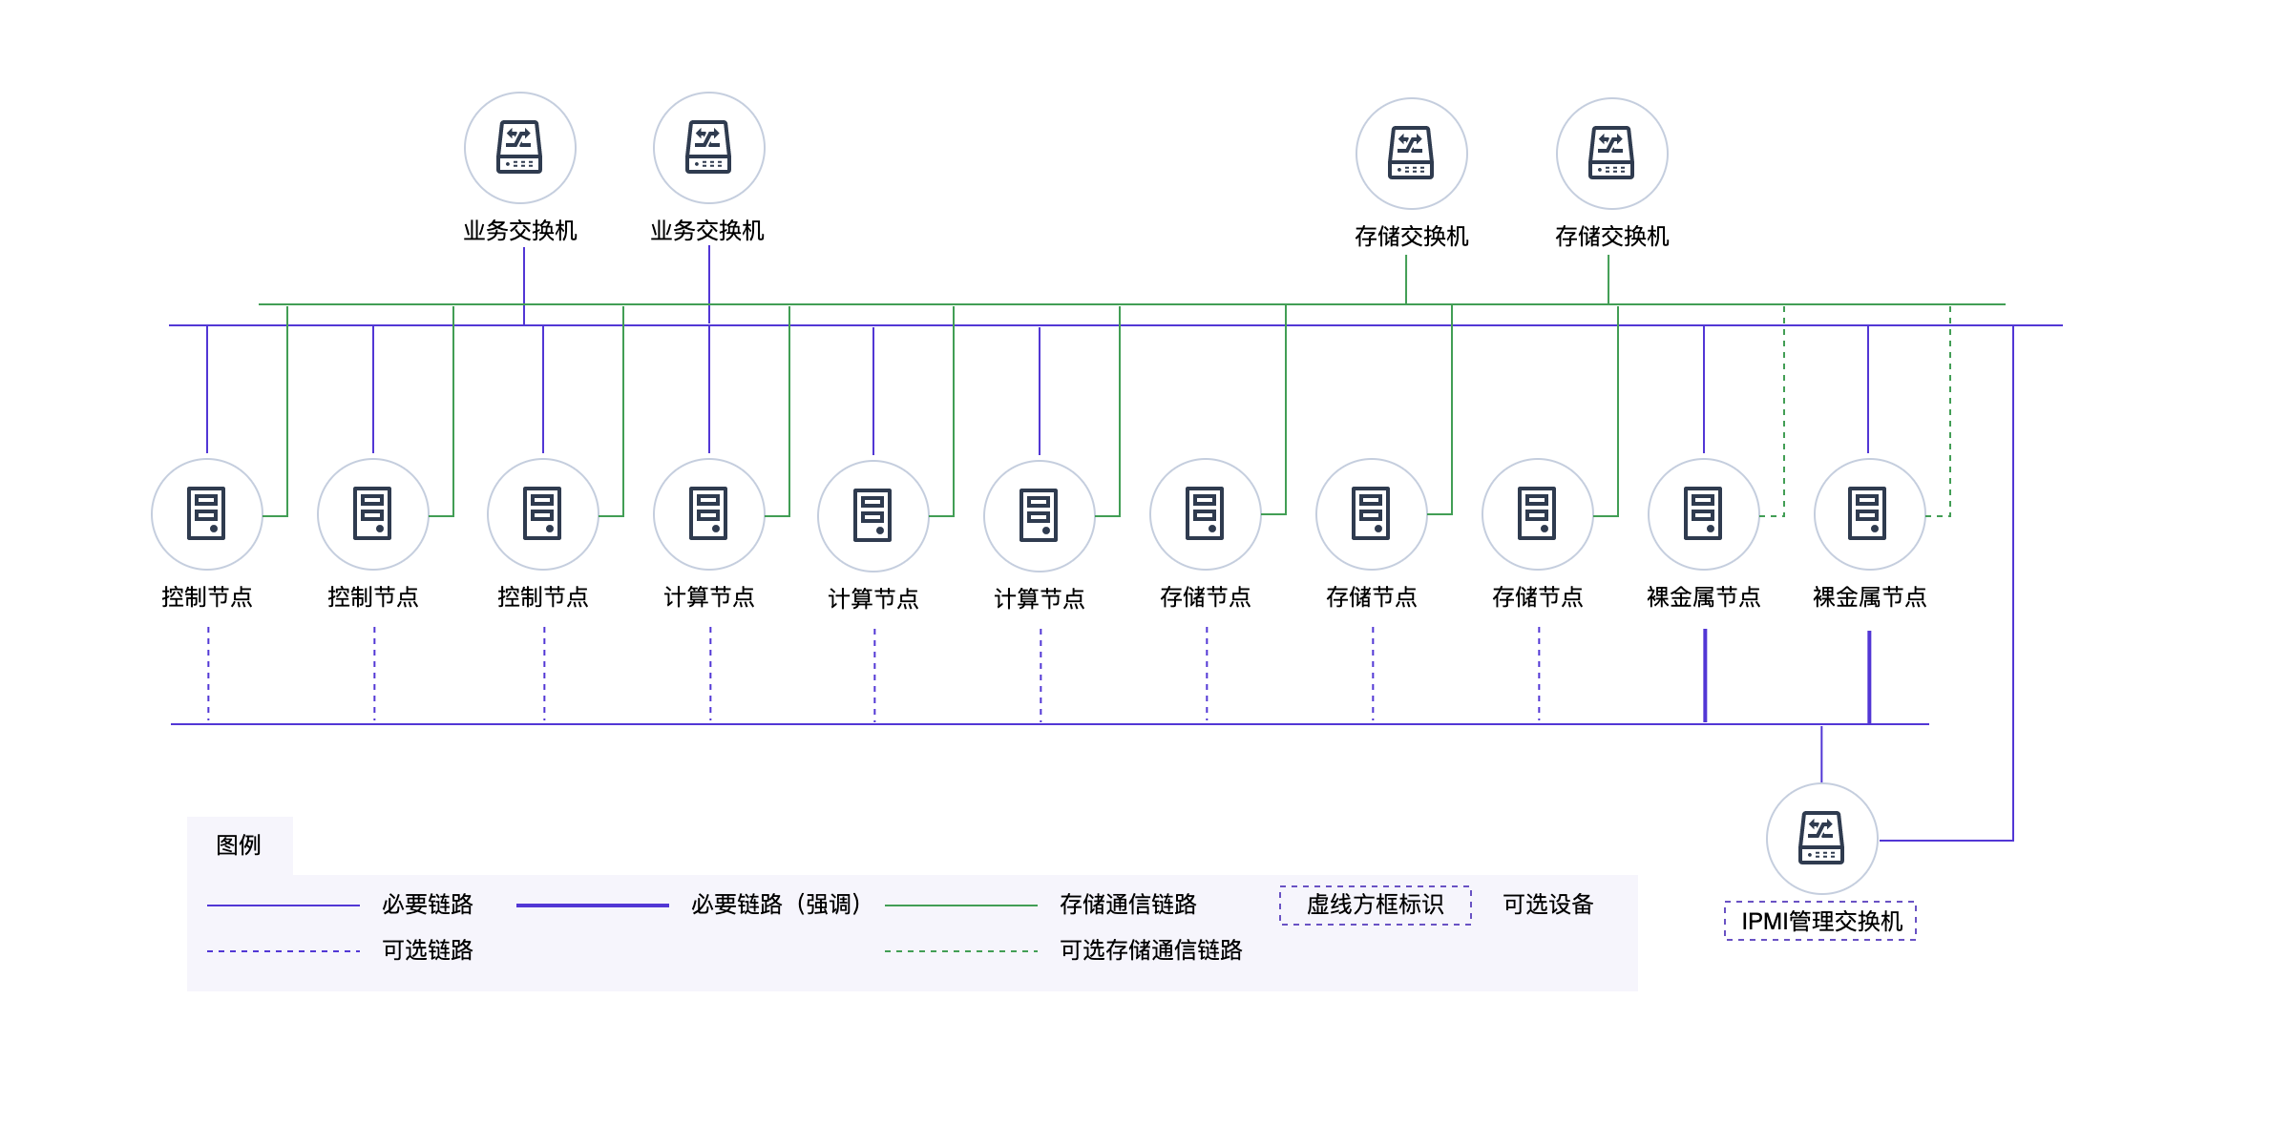Screen dimensions: 2291x1145
Task: Click the left 裸金属节点 server icon
Action: pyautogui.click(x=1703, y=514)
